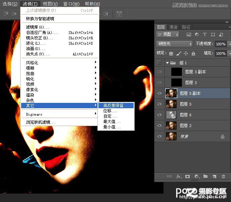The height and width of the screenshot is (202, 231).
Task: Hide the 图层 5 副本 layer
Action: 159,93
